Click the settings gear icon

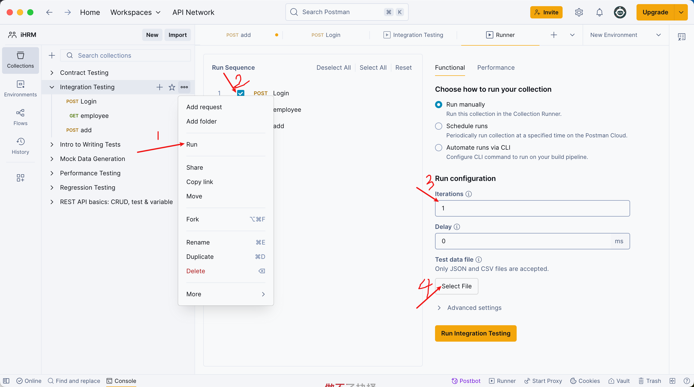click(579, 12)
